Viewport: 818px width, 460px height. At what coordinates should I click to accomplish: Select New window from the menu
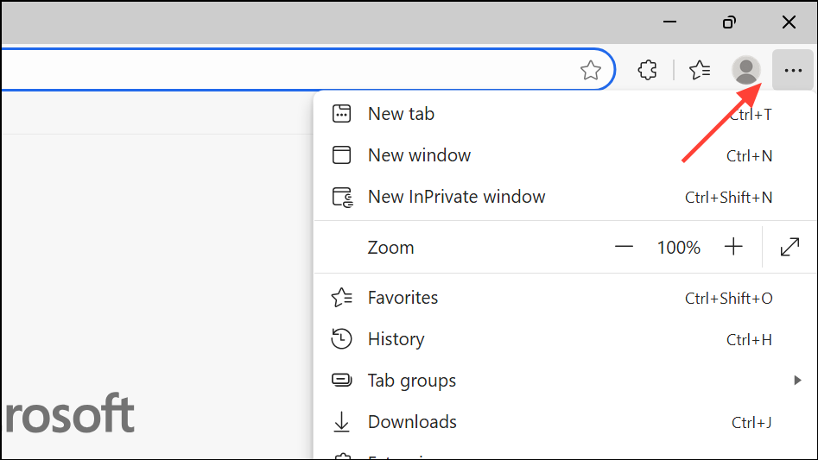419,155
